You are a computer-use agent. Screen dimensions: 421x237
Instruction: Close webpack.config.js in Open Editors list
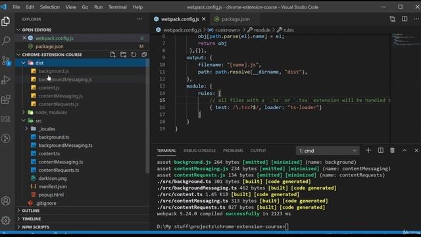tap(24, 38)
